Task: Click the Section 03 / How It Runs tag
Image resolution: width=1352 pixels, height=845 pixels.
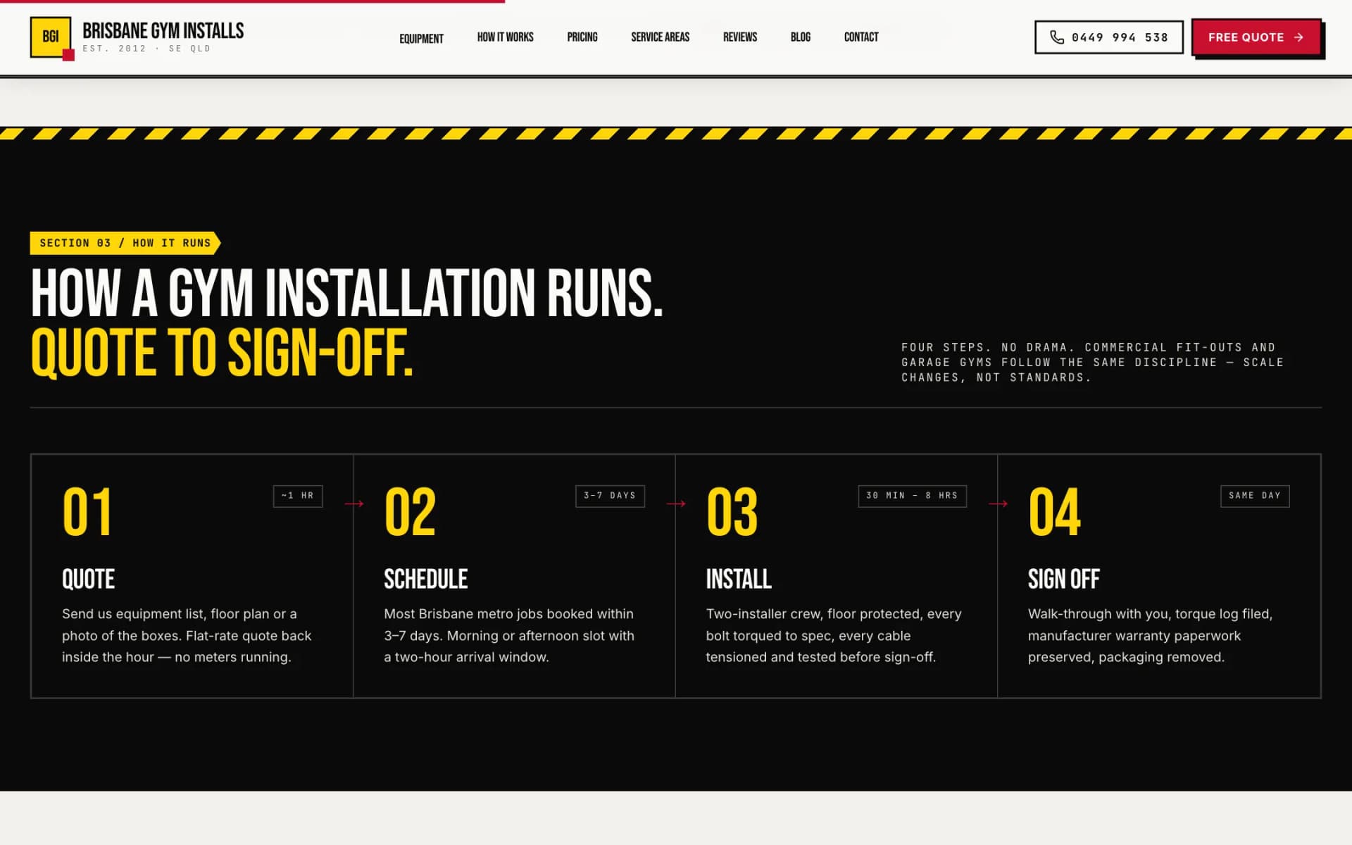Action: [x=125, y=243]
